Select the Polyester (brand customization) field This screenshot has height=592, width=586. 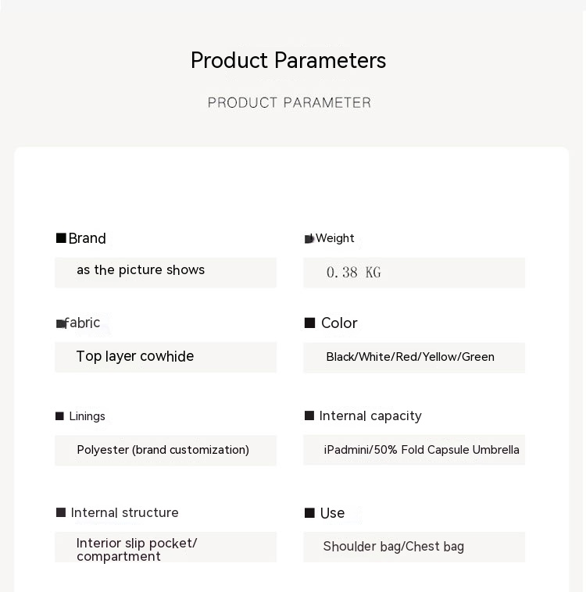[x=166, y=450]
